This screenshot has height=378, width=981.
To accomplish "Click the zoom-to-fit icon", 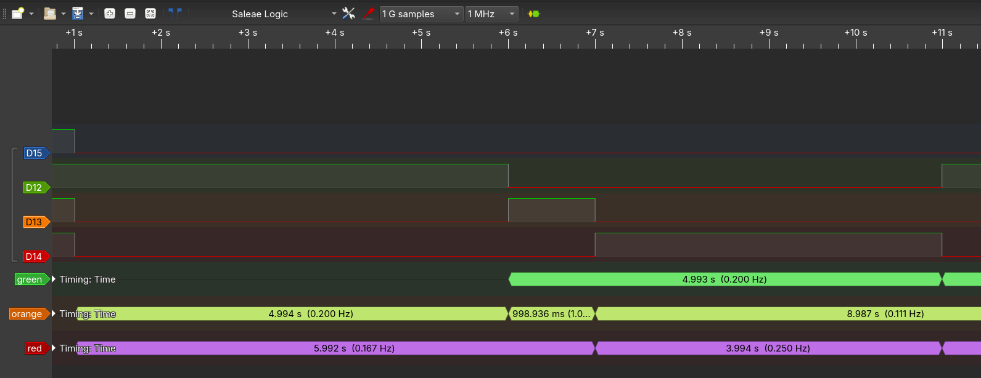I will pyautogui.click(x=150, y=14).
